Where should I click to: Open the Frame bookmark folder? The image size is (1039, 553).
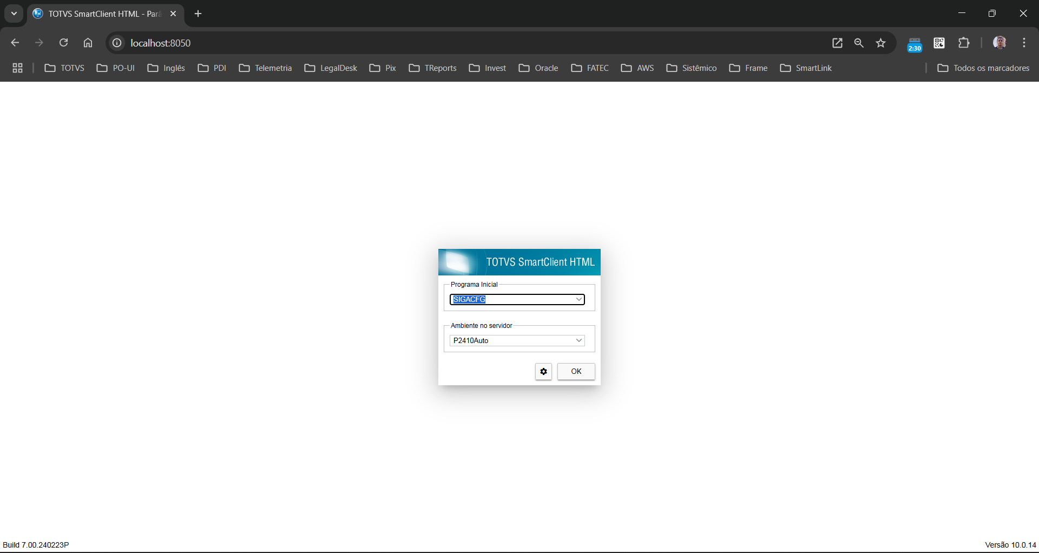point(748,68)
